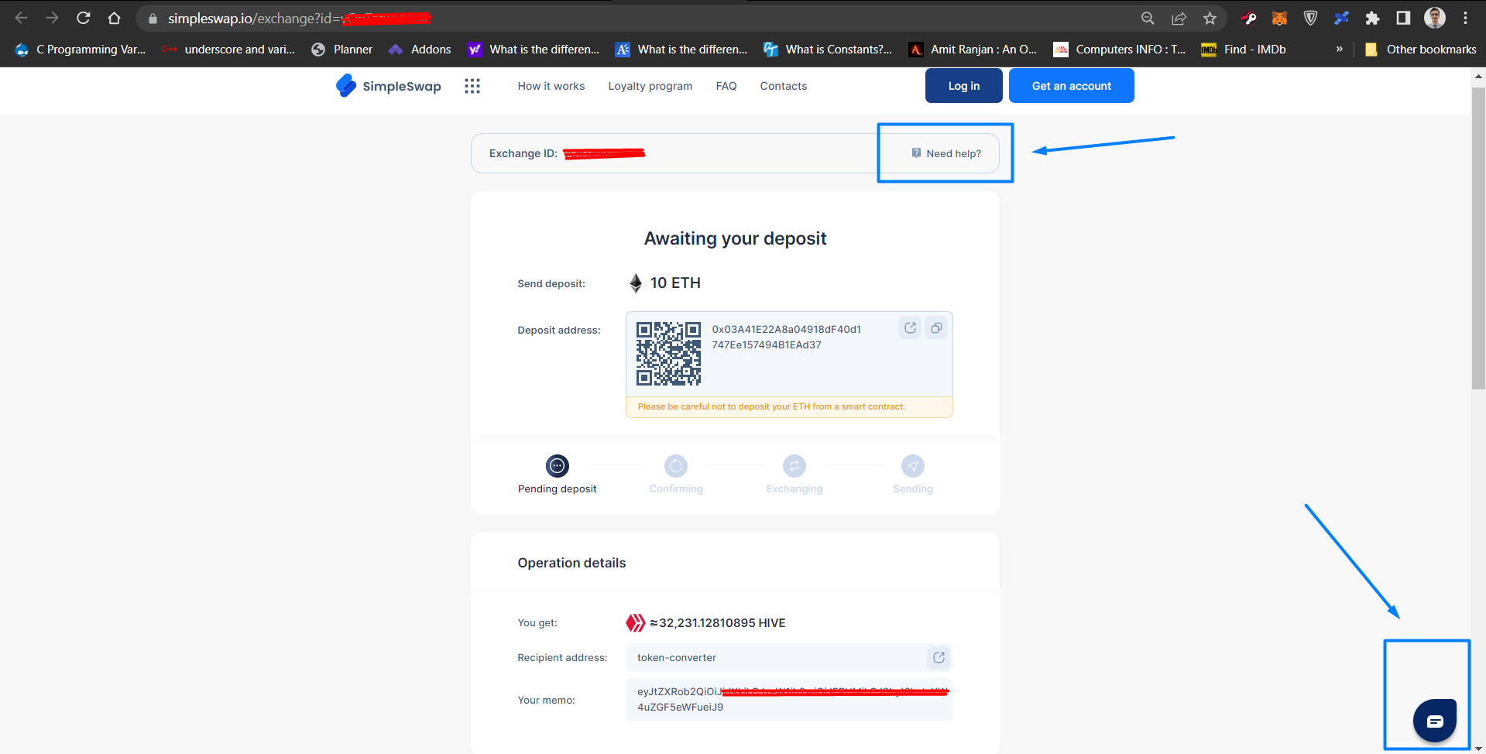The width and height of the screenshot is (1486, 754).
Task: Click the SimpleSwap logo
Action: [x=389, y=86]
